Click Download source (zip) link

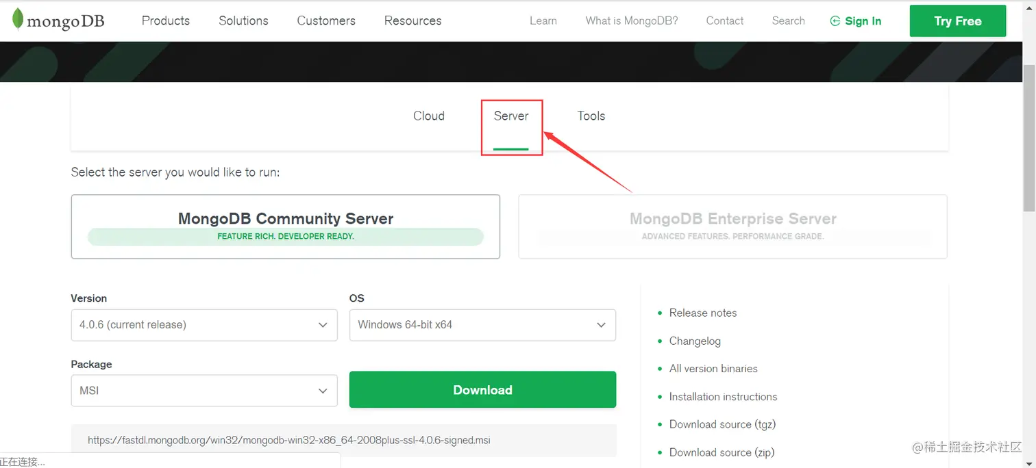tap(721, 452)
